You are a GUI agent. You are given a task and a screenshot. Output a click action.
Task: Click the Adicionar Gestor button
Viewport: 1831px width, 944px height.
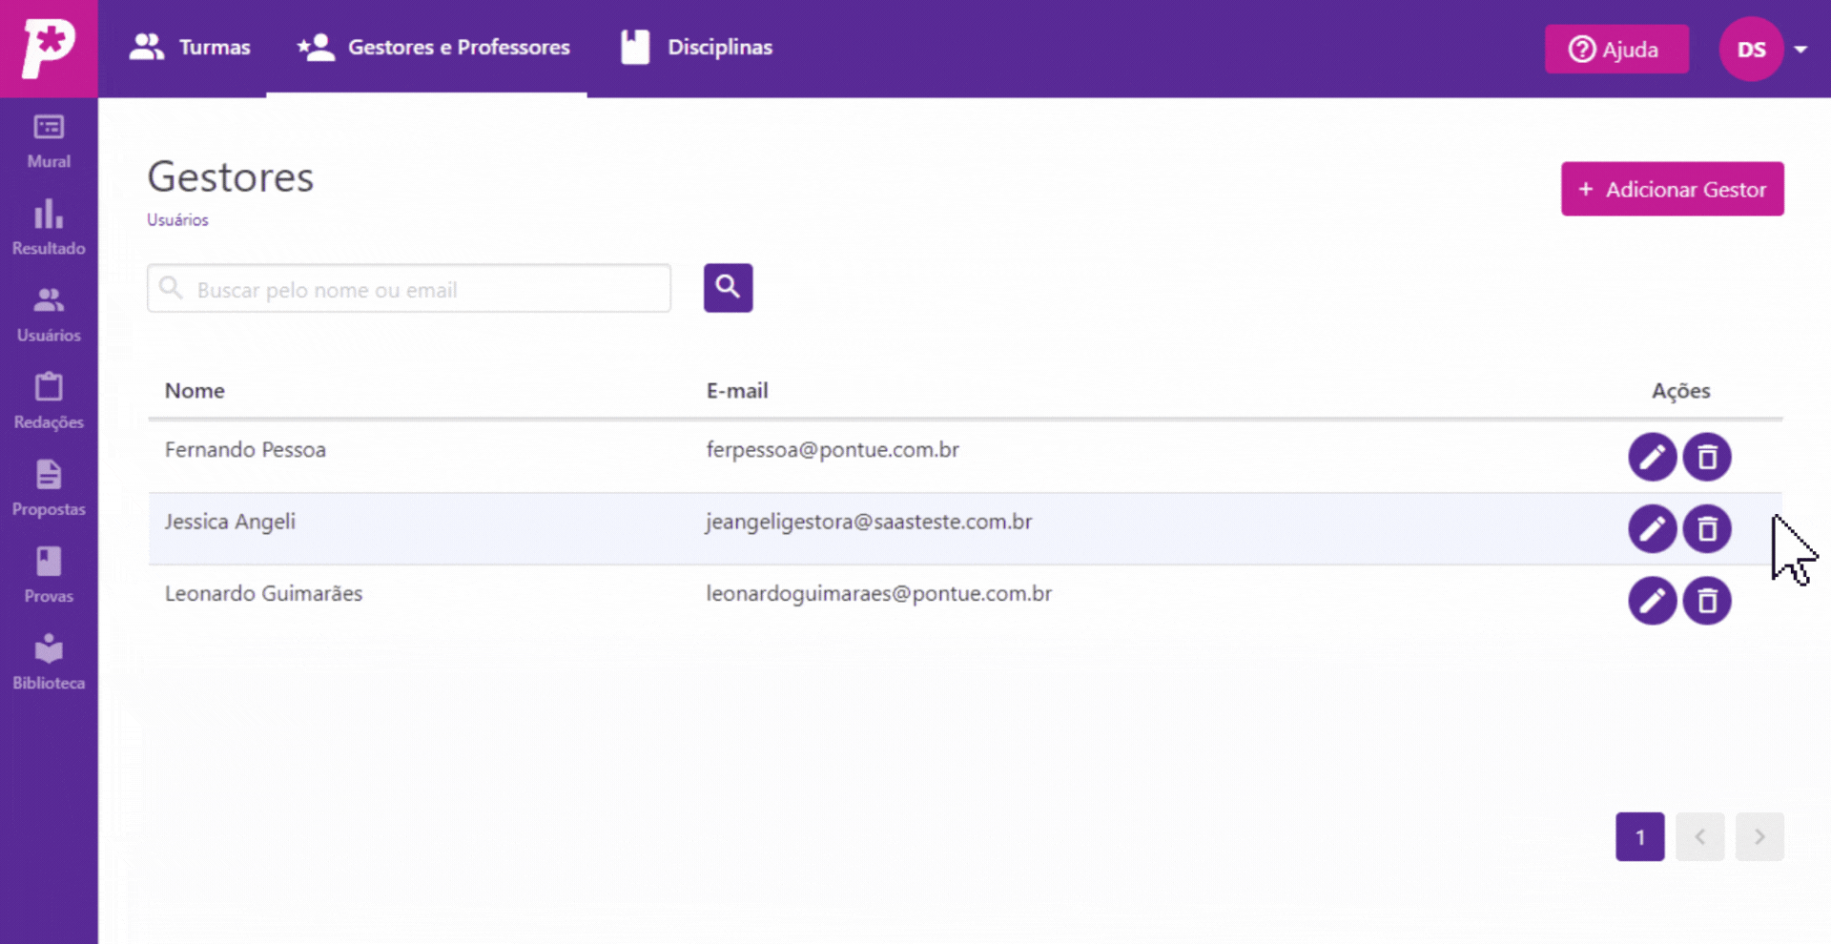tap(1673, 189)
